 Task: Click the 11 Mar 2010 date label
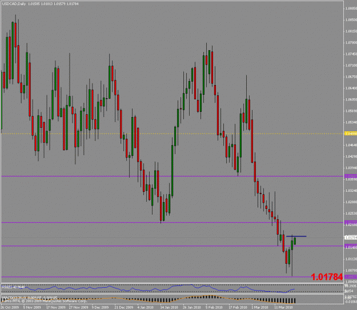pos(283,307)
